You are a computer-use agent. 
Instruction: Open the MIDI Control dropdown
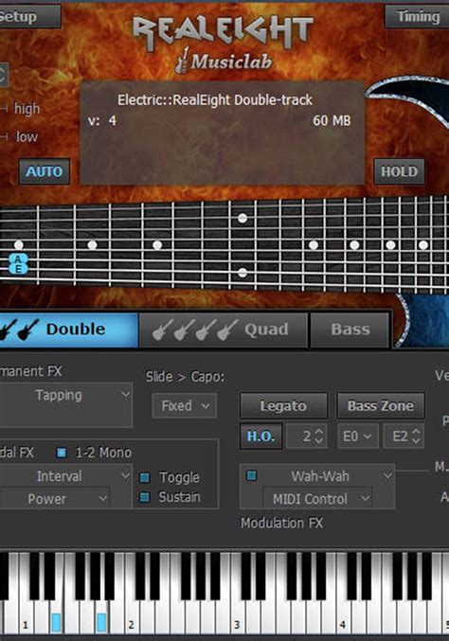point(317,498)
